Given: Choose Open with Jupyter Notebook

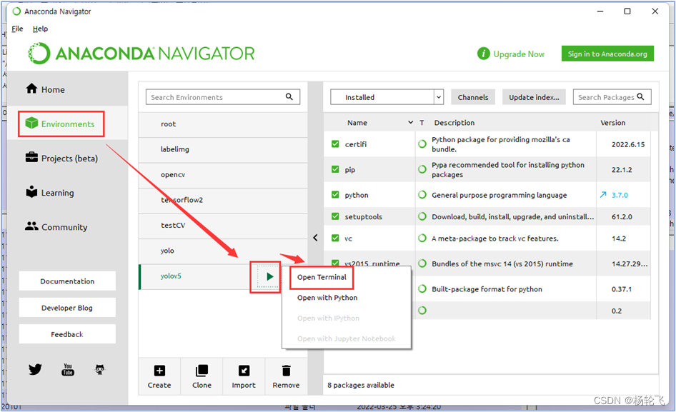Looking at the screenshot, I should (346, 338).
